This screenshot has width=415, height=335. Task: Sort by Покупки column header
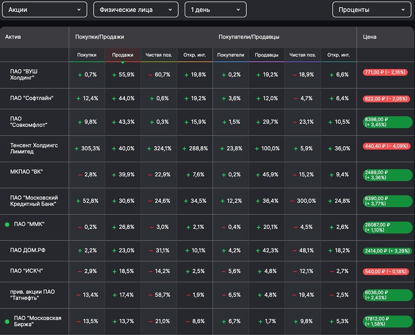[x=87, y=55]
